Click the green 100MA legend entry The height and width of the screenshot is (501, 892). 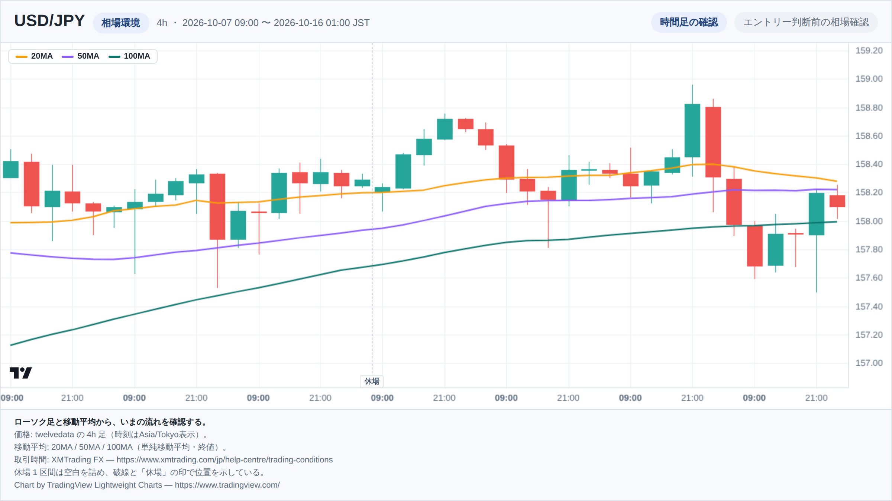(129, 56)
